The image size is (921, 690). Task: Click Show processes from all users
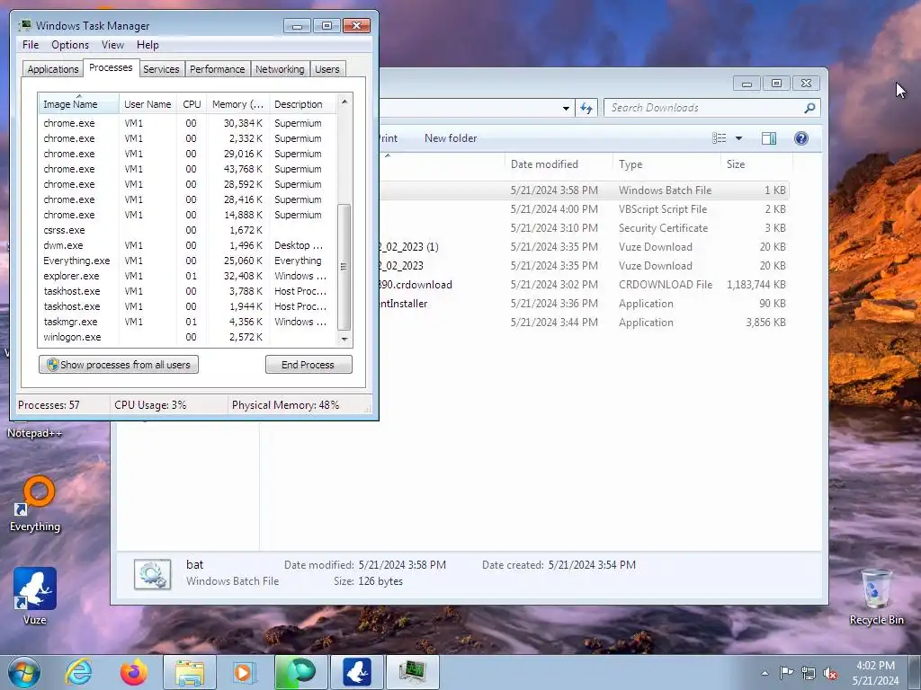tap(119, 365)
